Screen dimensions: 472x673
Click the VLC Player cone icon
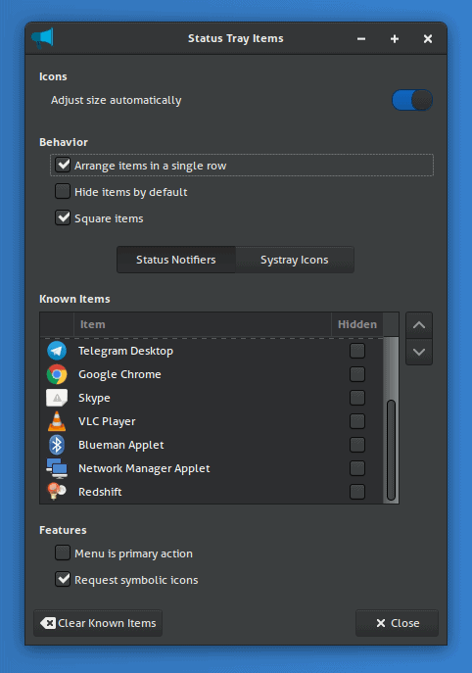point(57,421)
